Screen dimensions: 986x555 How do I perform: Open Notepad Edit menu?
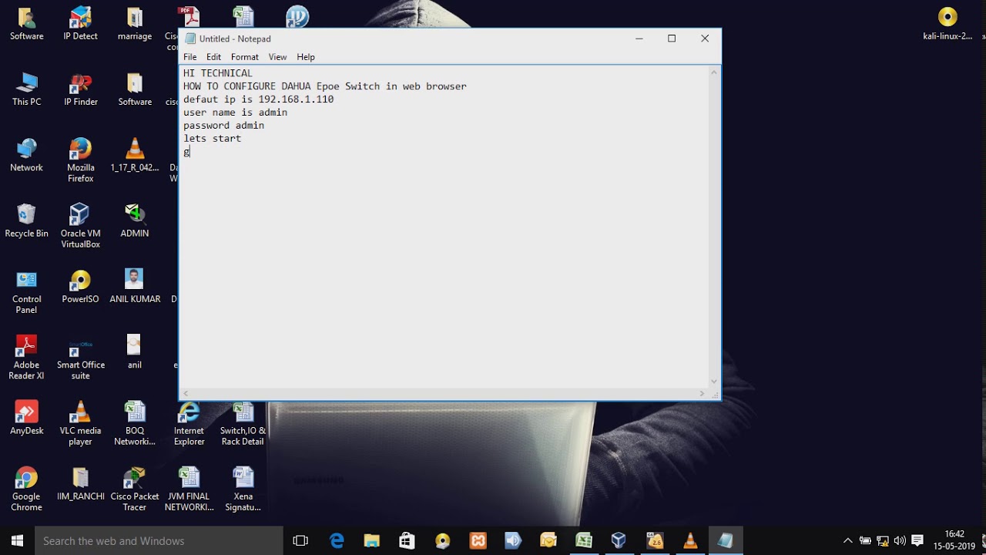pos(213,57)
